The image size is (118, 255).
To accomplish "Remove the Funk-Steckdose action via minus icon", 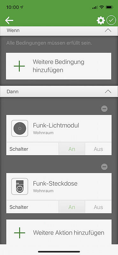I will pyautogui.click(x=104, y=167).
